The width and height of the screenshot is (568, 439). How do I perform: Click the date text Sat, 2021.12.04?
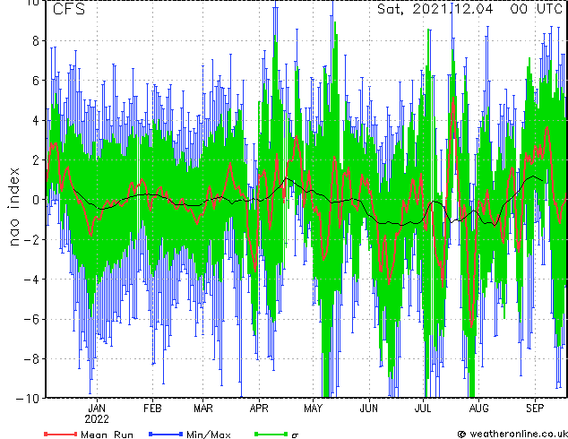435,9
